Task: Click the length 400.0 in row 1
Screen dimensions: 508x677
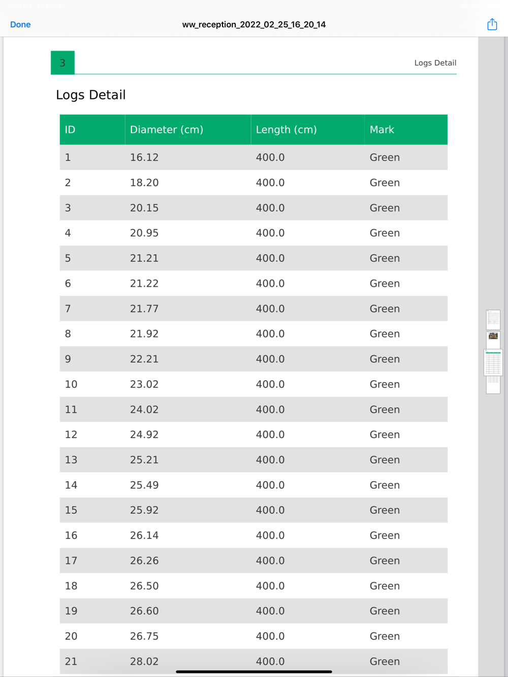Action: coord(270,157)
